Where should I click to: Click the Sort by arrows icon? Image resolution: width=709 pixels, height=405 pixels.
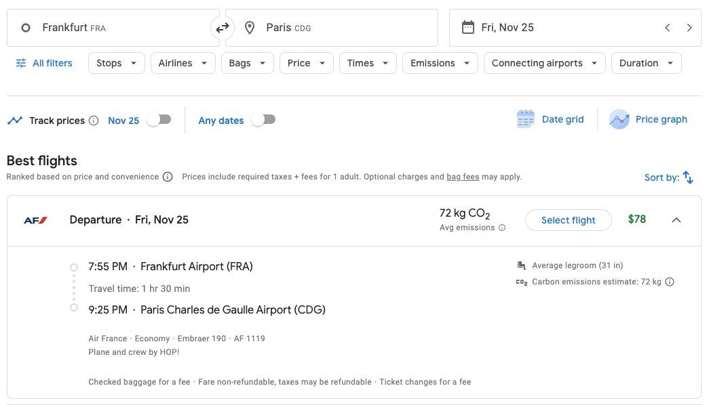point(688,177)
